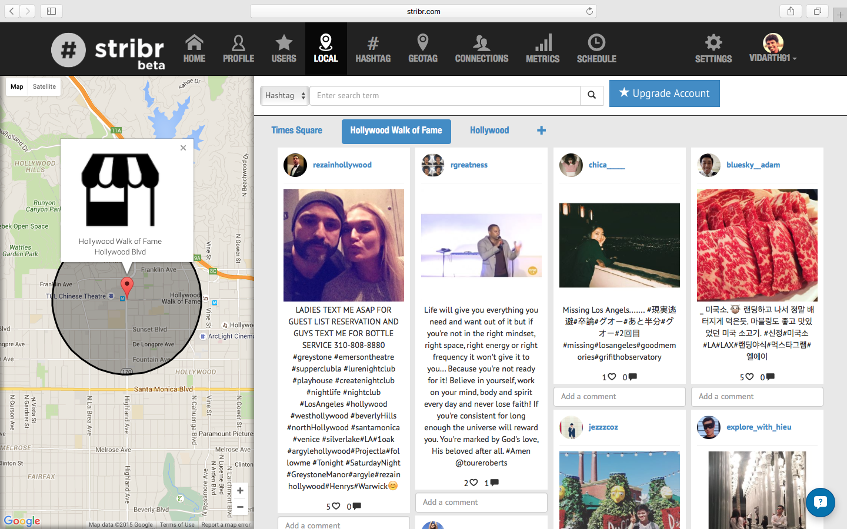Add a new location tab with plus

(542, 130)
